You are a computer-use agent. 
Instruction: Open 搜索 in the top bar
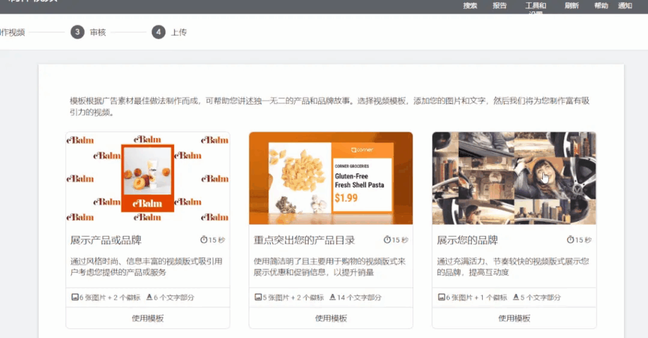[x=470, y=6]
